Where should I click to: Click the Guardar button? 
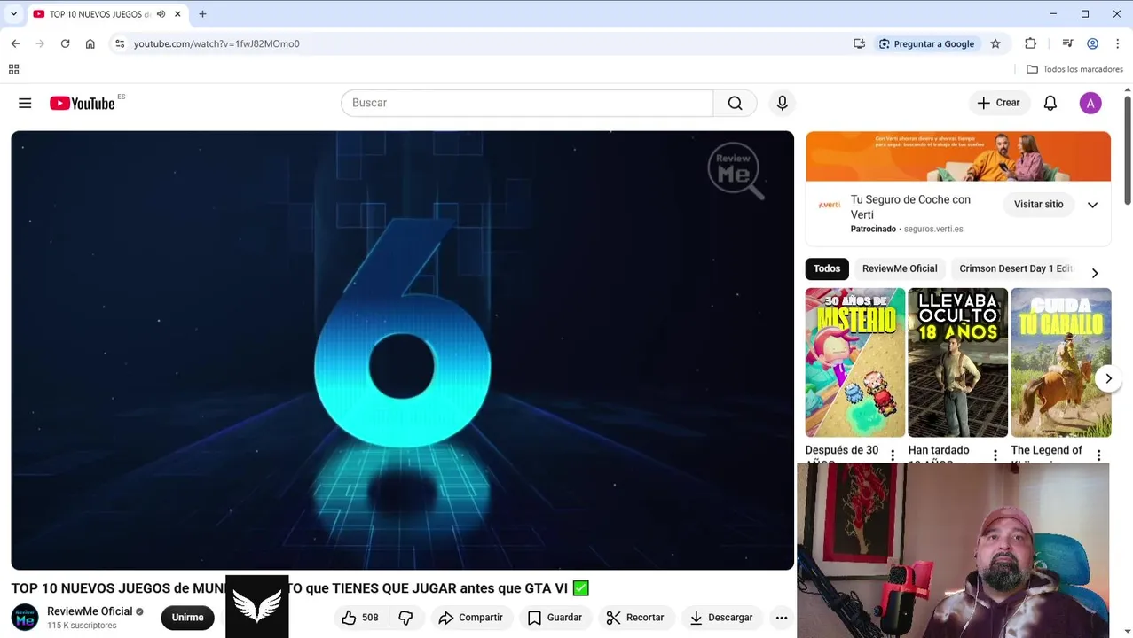555,618
